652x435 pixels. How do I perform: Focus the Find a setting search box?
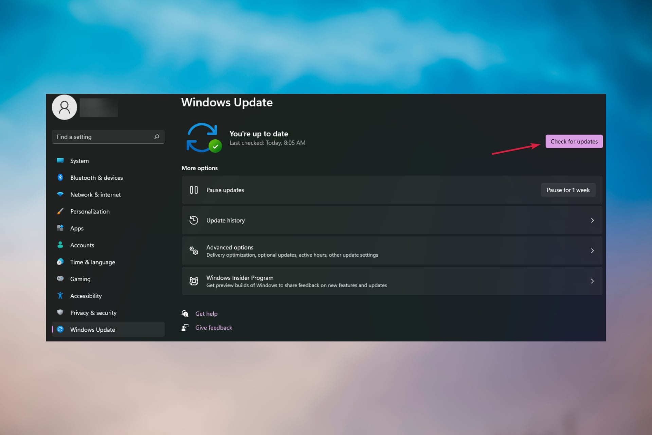(102, 137)
